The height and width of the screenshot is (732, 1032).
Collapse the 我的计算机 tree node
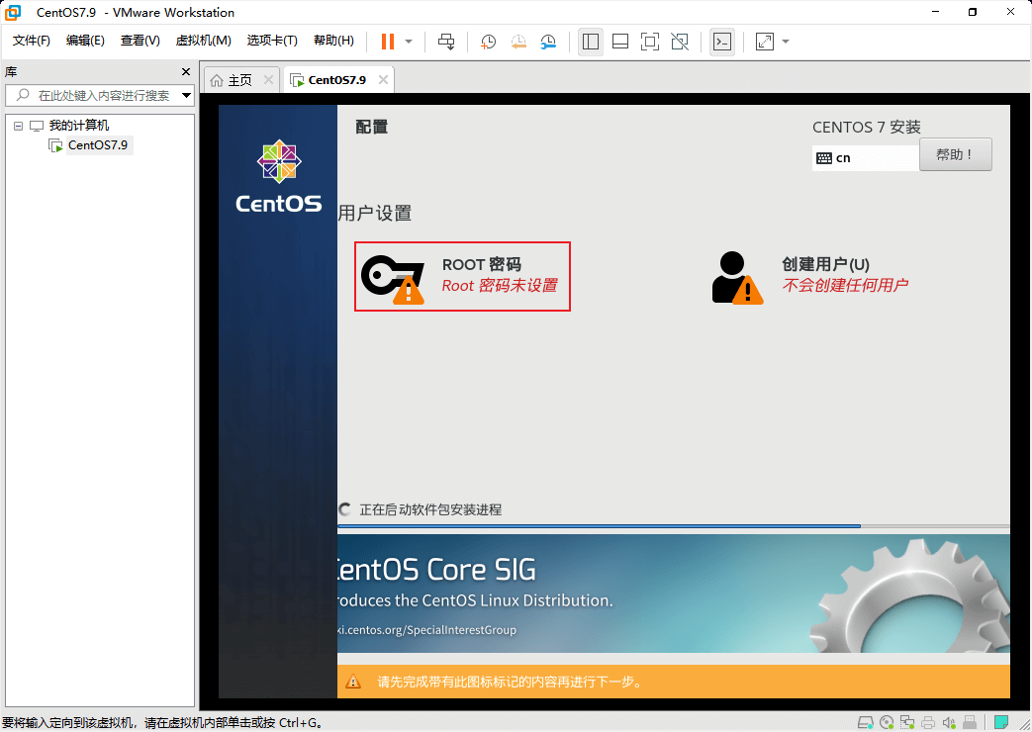tap(19, 126)
